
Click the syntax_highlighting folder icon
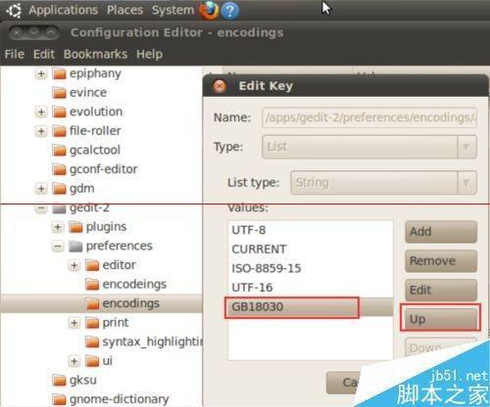pos(92,341)
